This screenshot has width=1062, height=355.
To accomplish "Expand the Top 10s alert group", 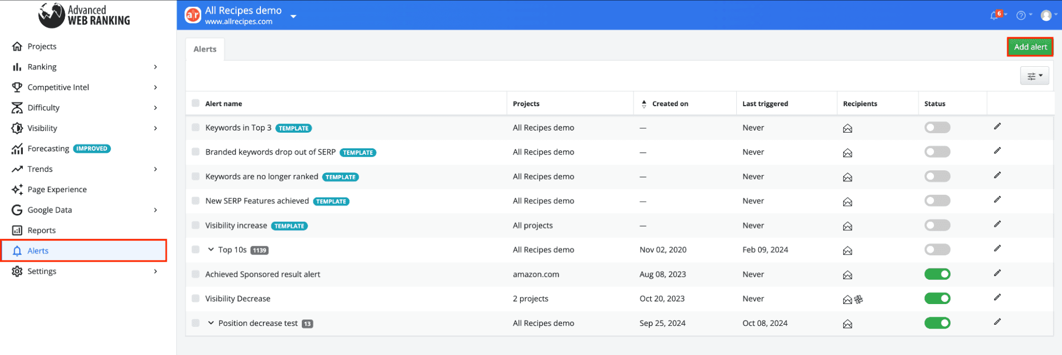I will pos(211,249).
